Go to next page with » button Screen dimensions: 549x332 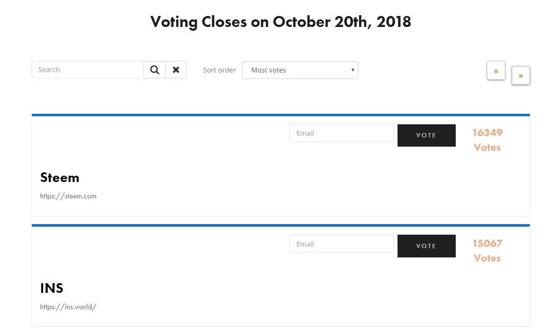[521, 75]
